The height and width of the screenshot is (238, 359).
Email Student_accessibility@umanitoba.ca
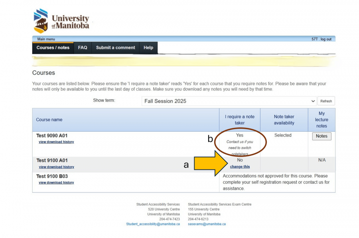tap(153, 224)
